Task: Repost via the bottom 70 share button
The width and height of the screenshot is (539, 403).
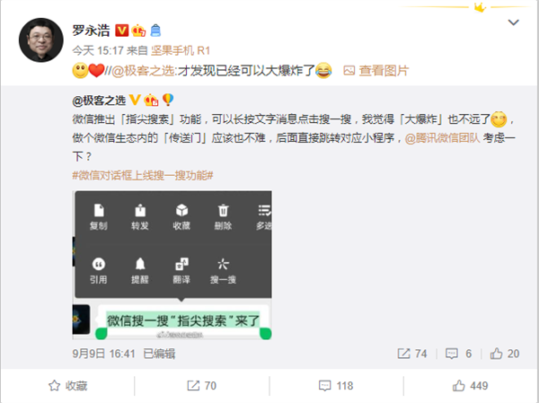Action: [202, 386]
